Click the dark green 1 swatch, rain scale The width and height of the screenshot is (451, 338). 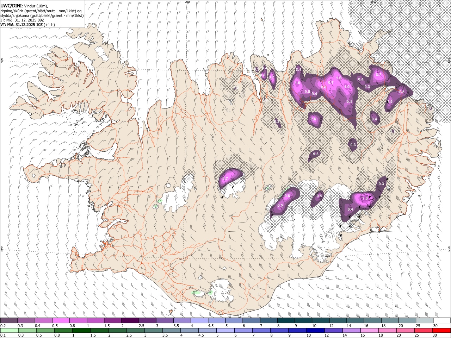(x=81, y=330)
